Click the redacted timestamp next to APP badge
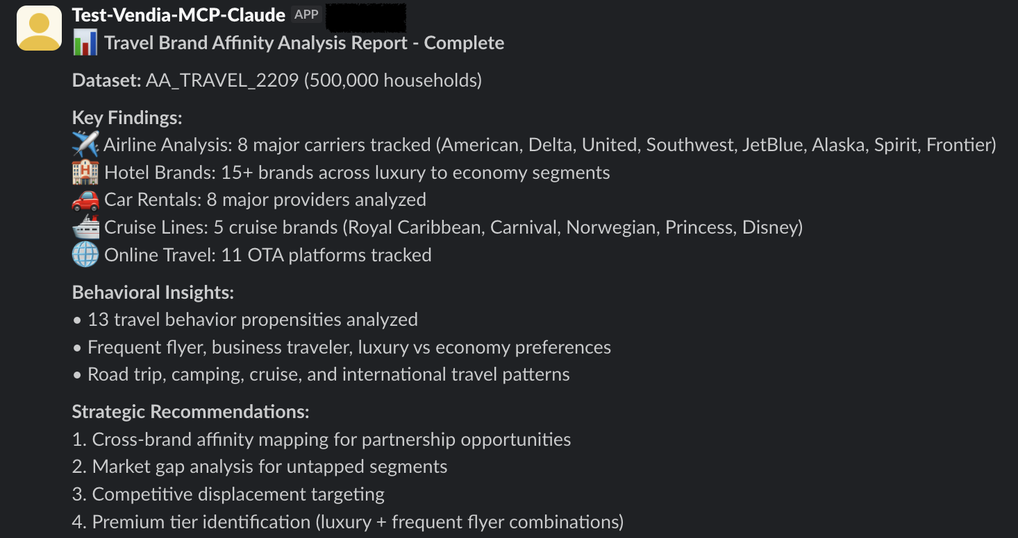The width and height of the screenshot is (1018, 538). 366,15
